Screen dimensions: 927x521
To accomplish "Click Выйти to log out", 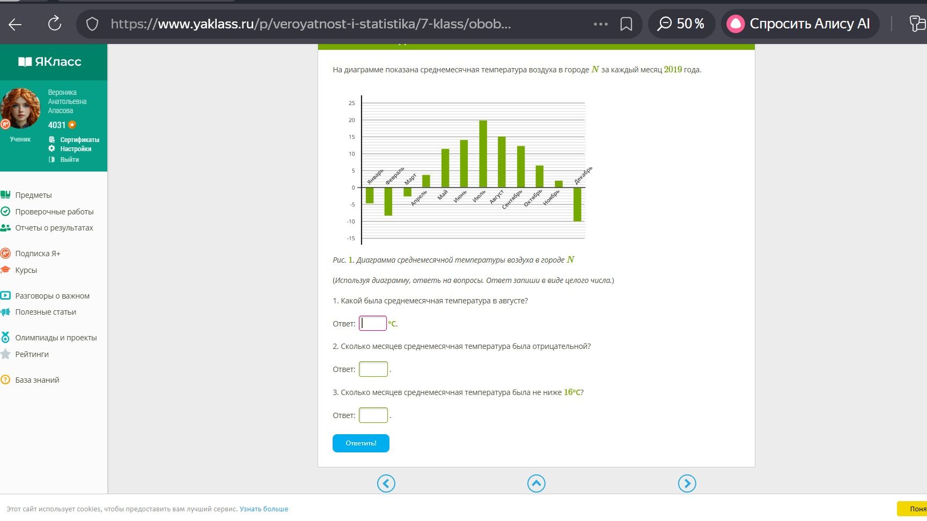I will pos(69,160).
